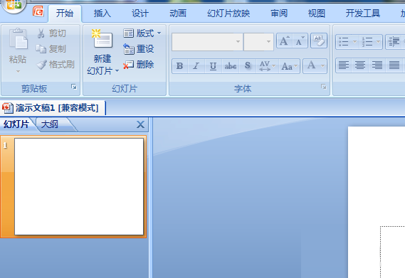Click Reset (重设) slide button
The height and width of the screenshot is (278, 405).
pyautogui.click(x=139, y=49)
